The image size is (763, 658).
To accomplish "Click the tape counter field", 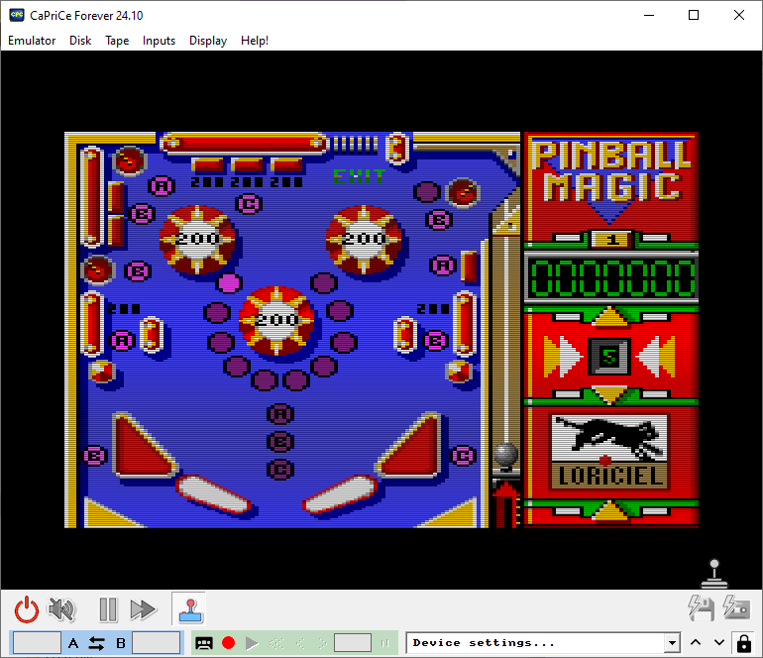I will point(353,643).
